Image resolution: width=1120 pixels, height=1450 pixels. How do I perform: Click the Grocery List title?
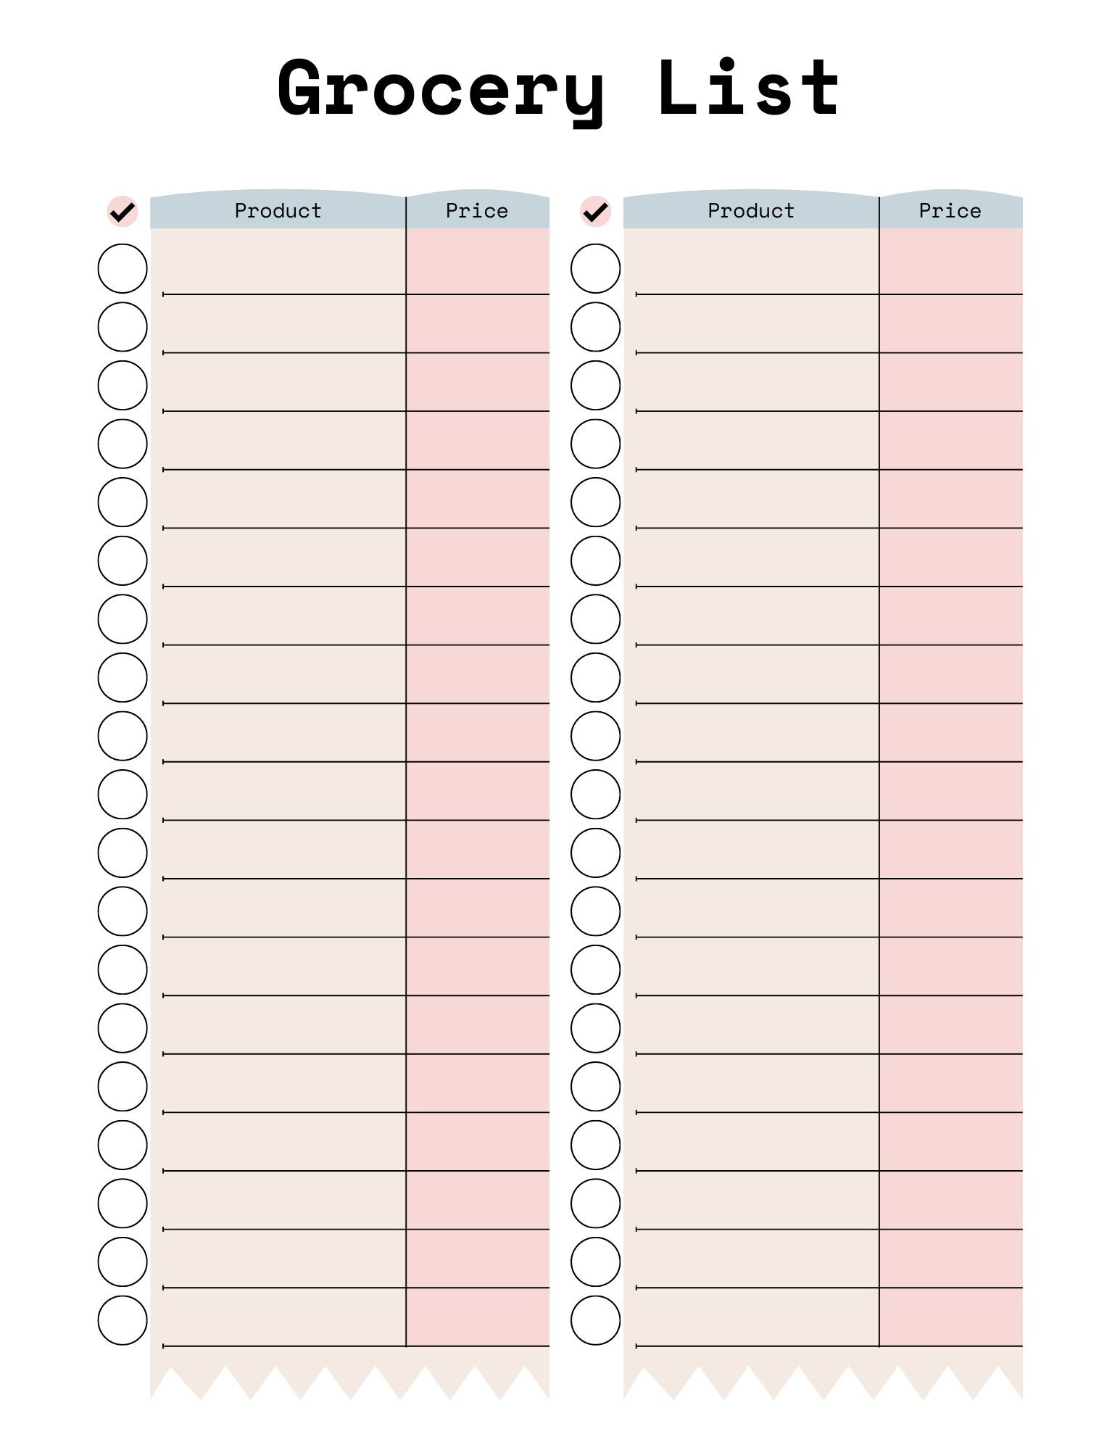[x=559, y=90]
